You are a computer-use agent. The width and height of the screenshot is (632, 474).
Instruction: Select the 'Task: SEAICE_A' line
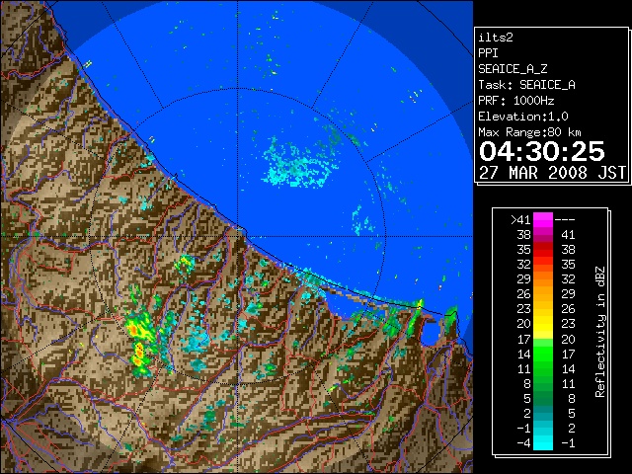tap(526, 85)
